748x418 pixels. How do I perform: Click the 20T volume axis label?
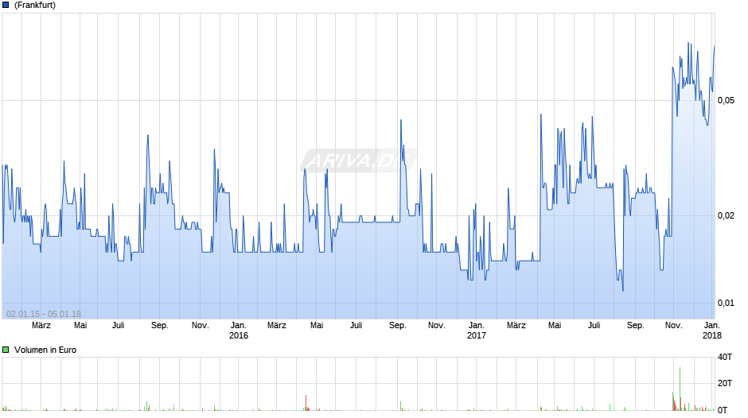coord(725,383)
